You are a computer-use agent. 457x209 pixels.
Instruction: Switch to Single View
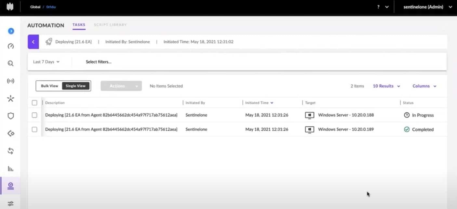[x=76, y=86]
